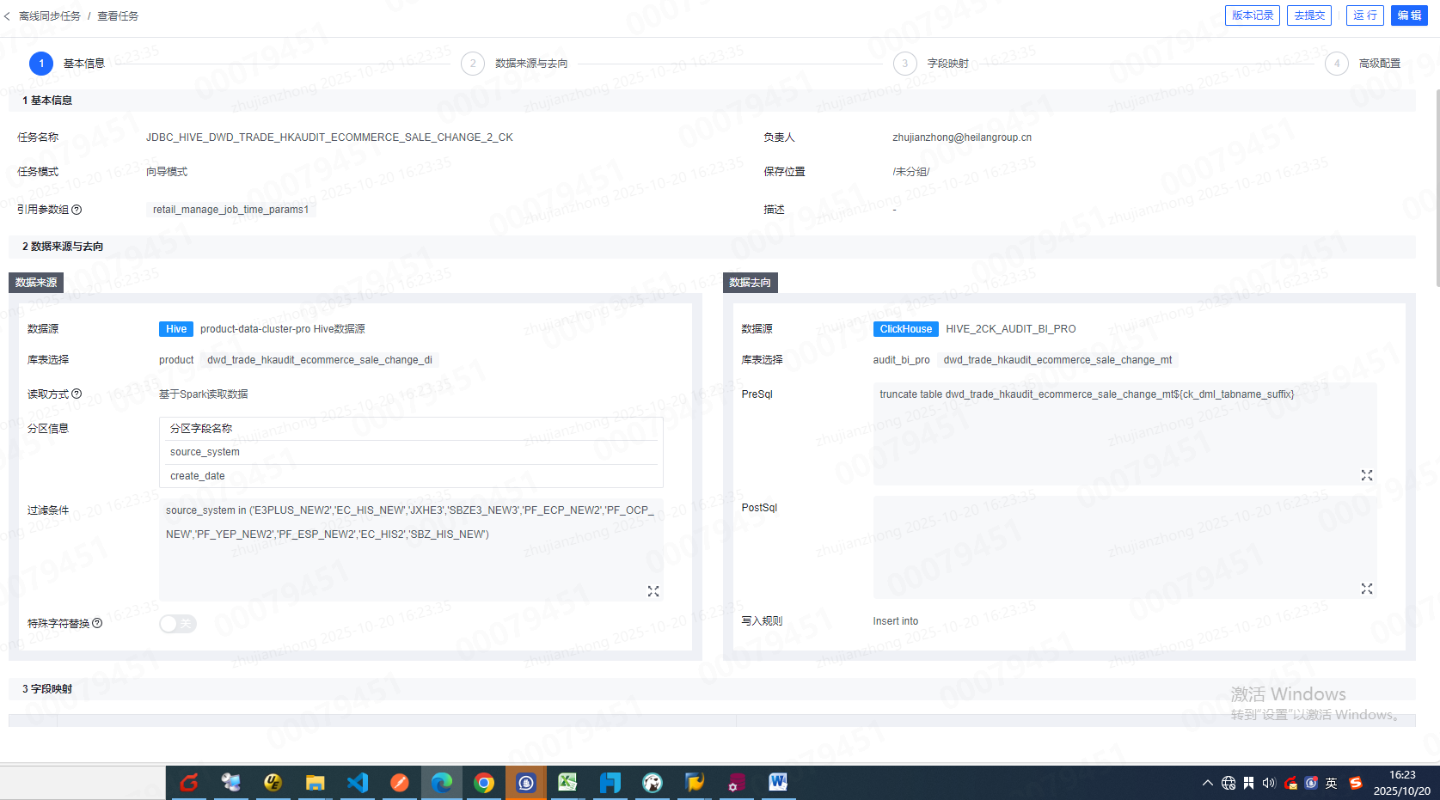Viewport: 1440px width, 800px height.
Task: Open help tooltip for 引用参数组
Action: point(77,210)
